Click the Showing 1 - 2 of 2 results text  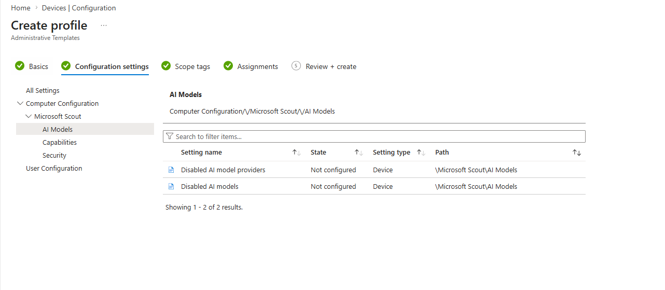pyautogui.click(x=204, y=207)
